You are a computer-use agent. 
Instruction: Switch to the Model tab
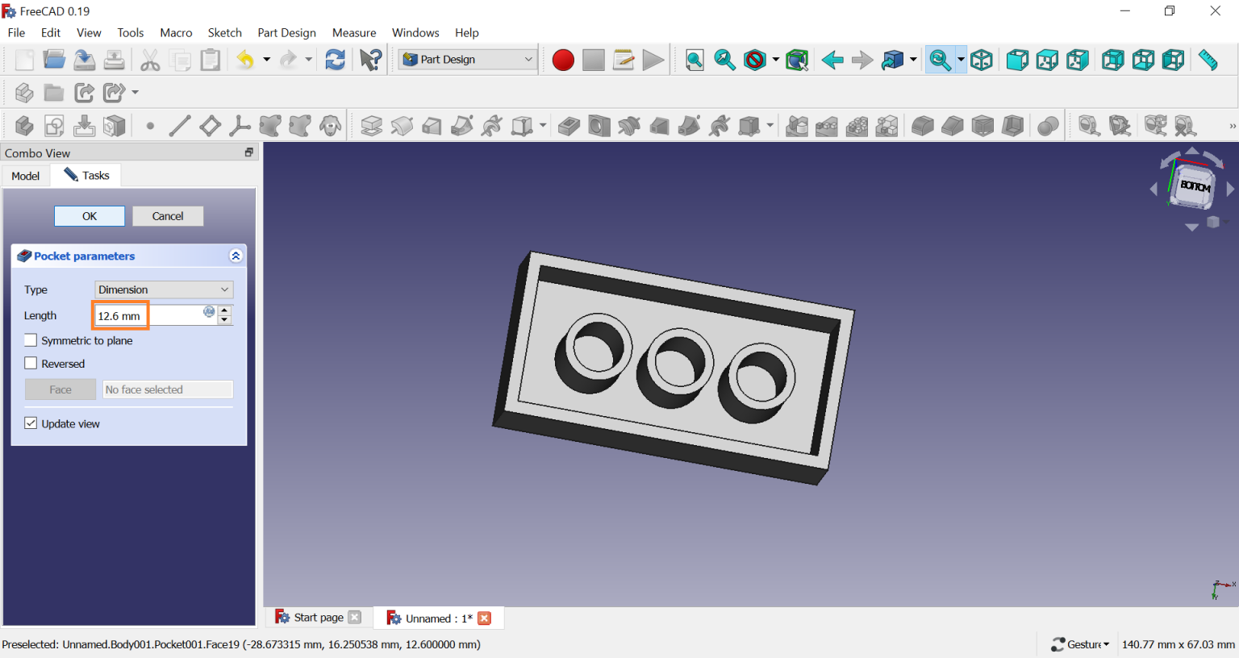click(x=26, y=176)
